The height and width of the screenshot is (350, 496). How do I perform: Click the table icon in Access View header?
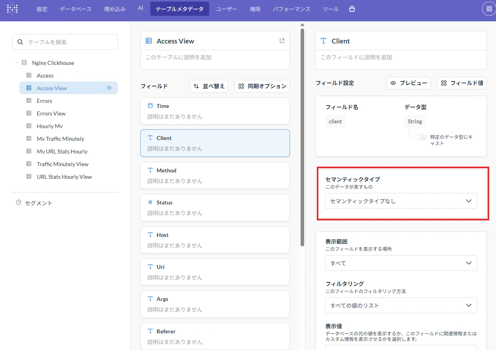click(149, 41)
